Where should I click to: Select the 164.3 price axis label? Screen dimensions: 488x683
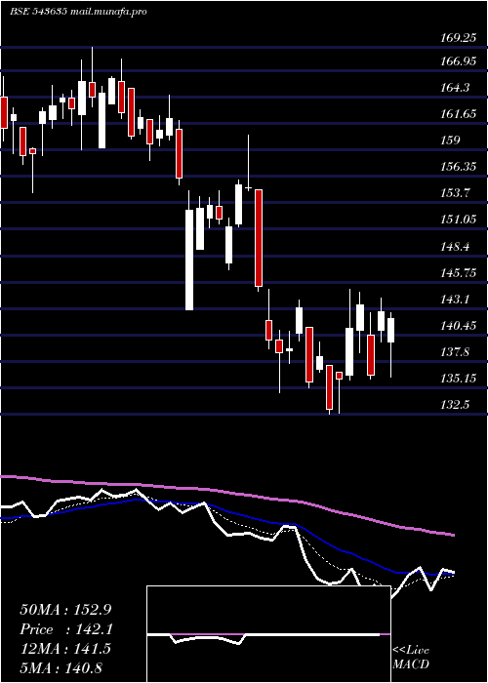click(x=456, y=88)
